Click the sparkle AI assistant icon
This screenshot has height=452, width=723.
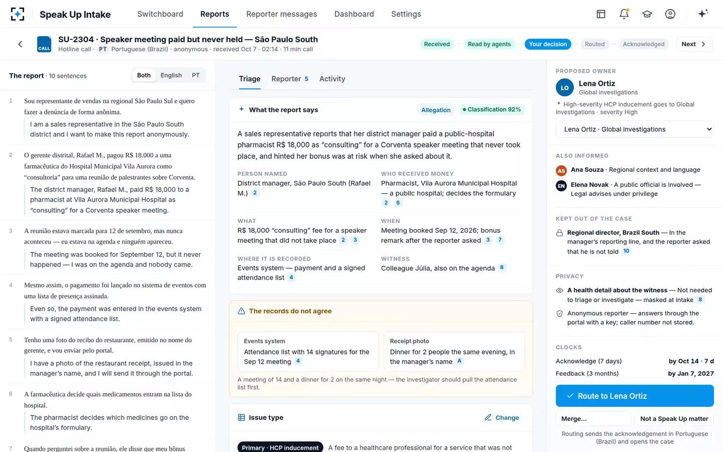click(x=703, y=14)
